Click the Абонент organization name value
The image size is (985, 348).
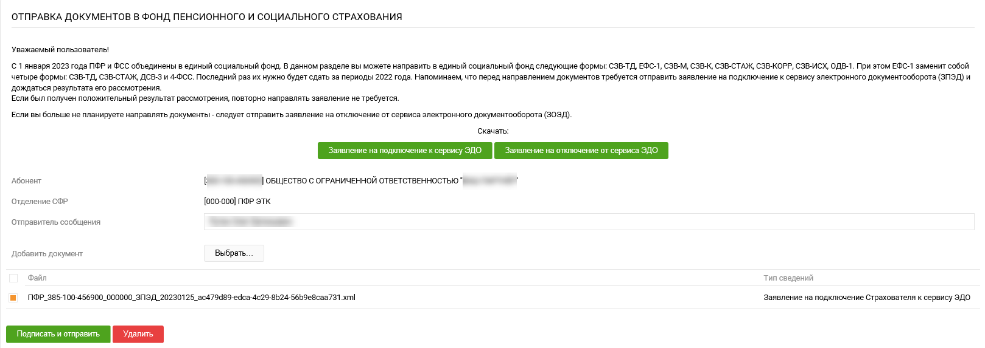361,181
